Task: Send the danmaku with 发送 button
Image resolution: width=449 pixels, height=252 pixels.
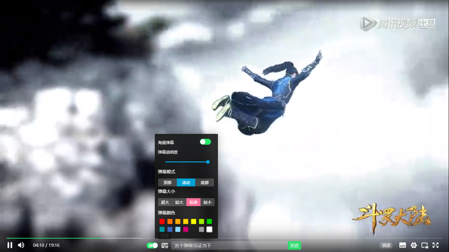Action: point(294,245)
